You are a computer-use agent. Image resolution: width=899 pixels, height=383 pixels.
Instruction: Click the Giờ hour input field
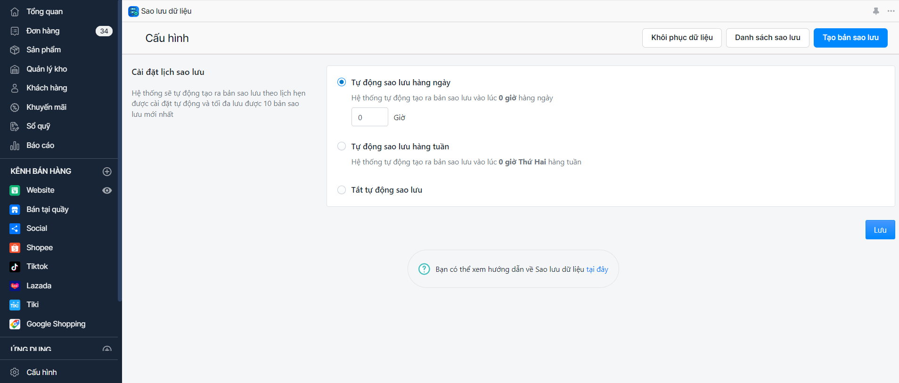[x=369, y=117]
